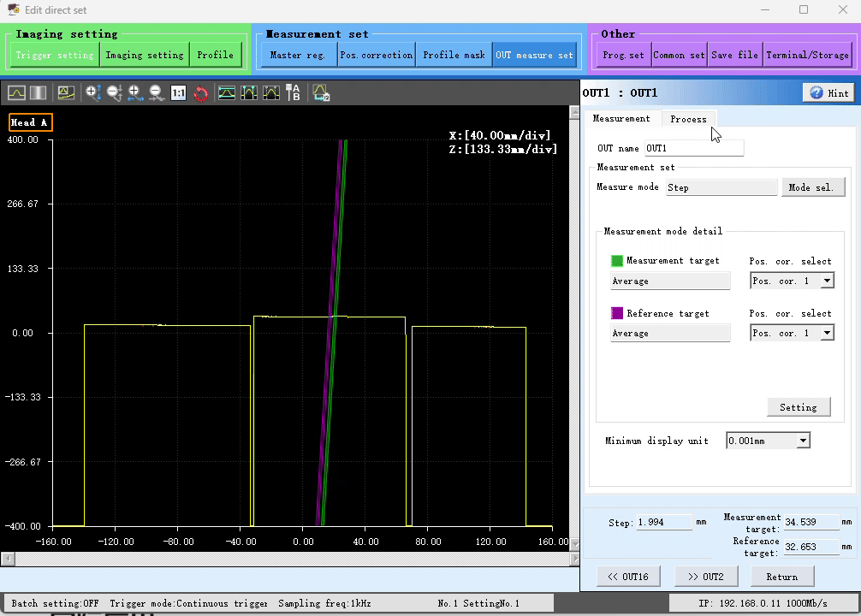Click the Measurement target Average field

(670, 281)
